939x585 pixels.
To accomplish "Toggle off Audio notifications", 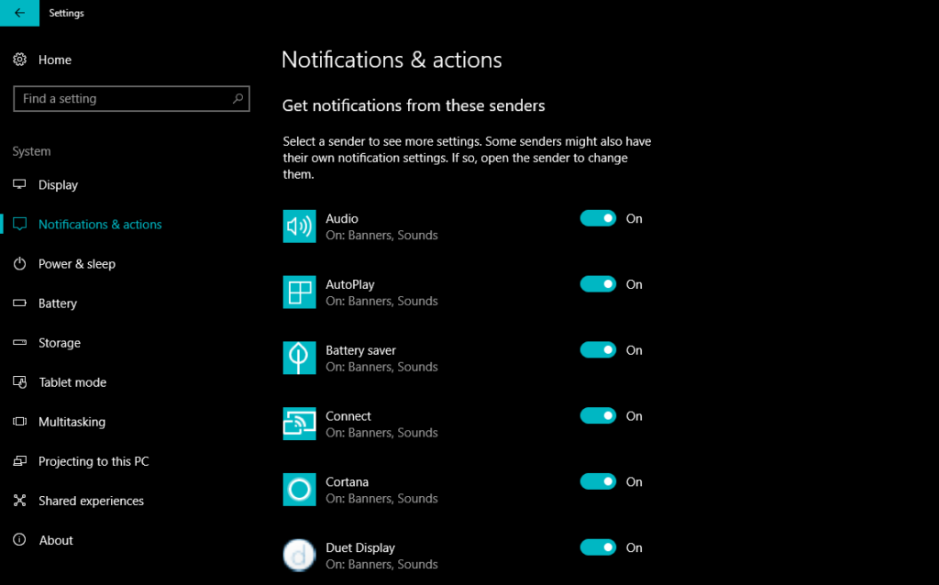I will [x=598, y=218].
